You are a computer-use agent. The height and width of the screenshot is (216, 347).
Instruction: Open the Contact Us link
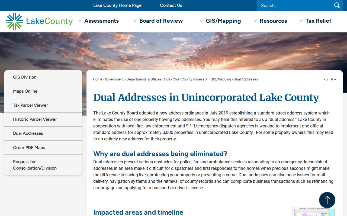[x=171, y=5]
